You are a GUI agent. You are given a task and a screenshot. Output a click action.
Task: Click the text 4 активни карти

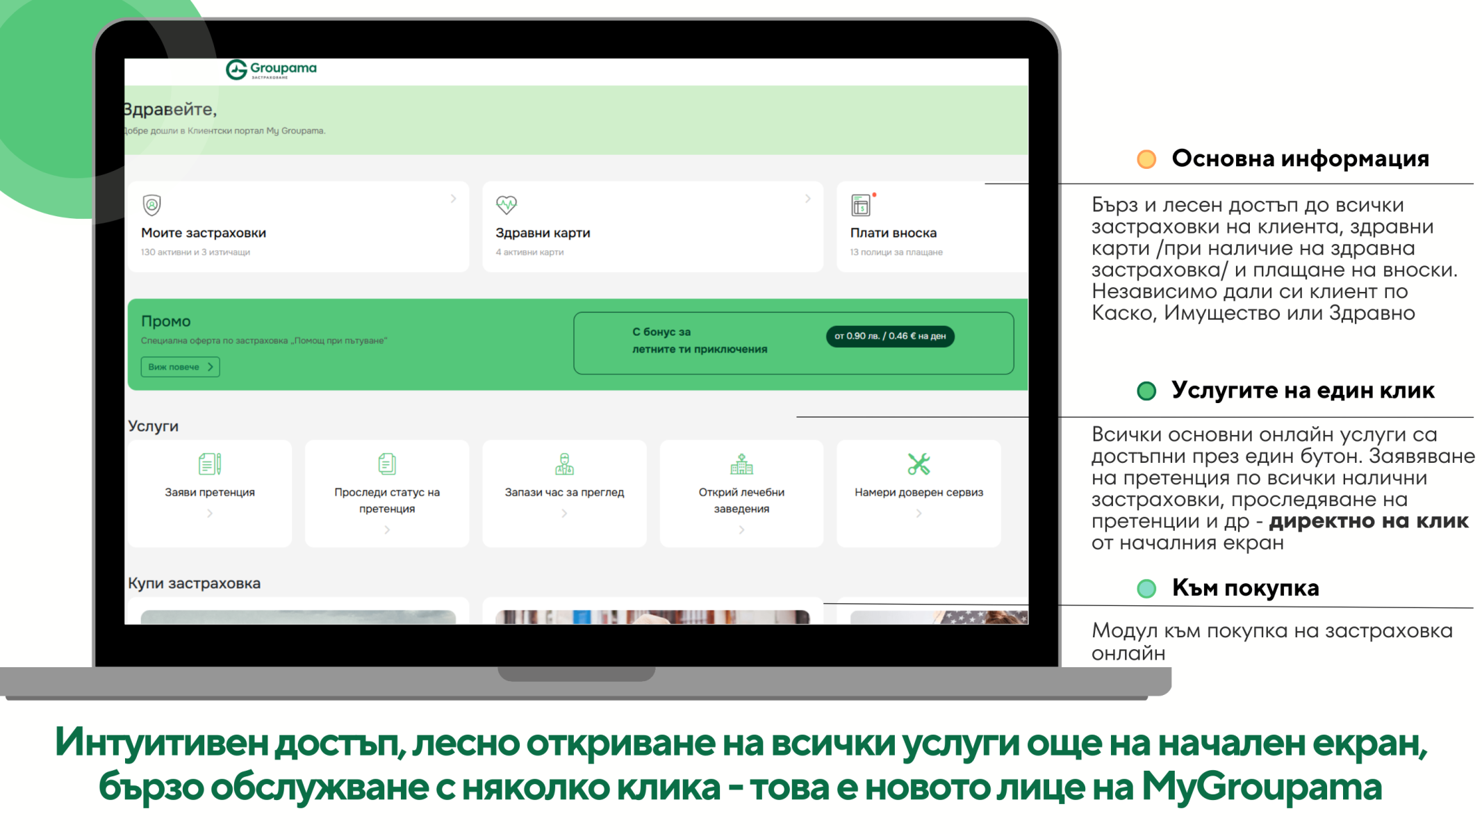(529, 252)
